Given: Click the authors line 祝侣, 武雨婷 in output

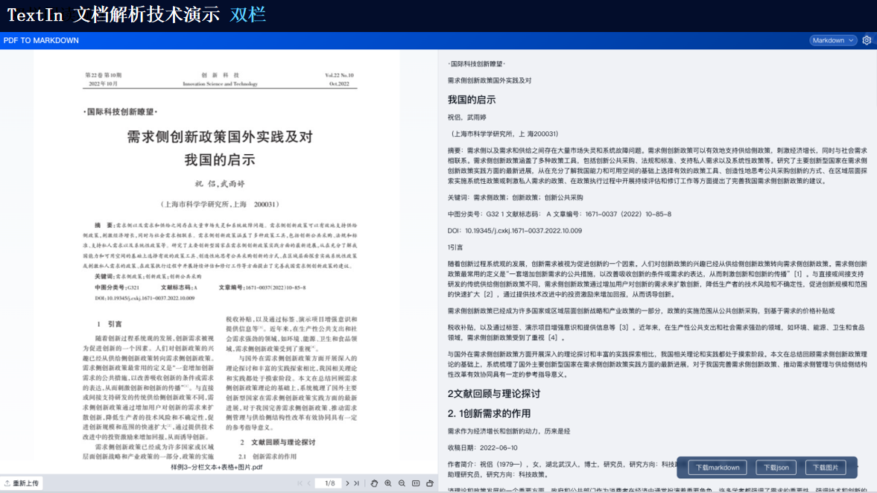Looking at the screenshot, I should click(466, 118).
